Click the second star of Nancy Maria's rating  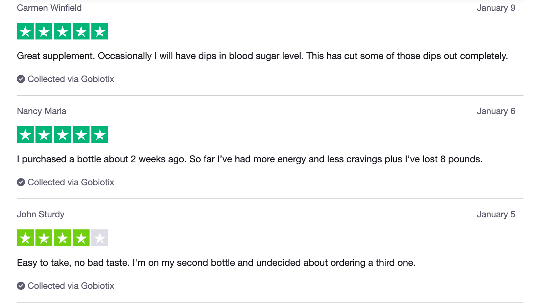(x=44, y=135)
